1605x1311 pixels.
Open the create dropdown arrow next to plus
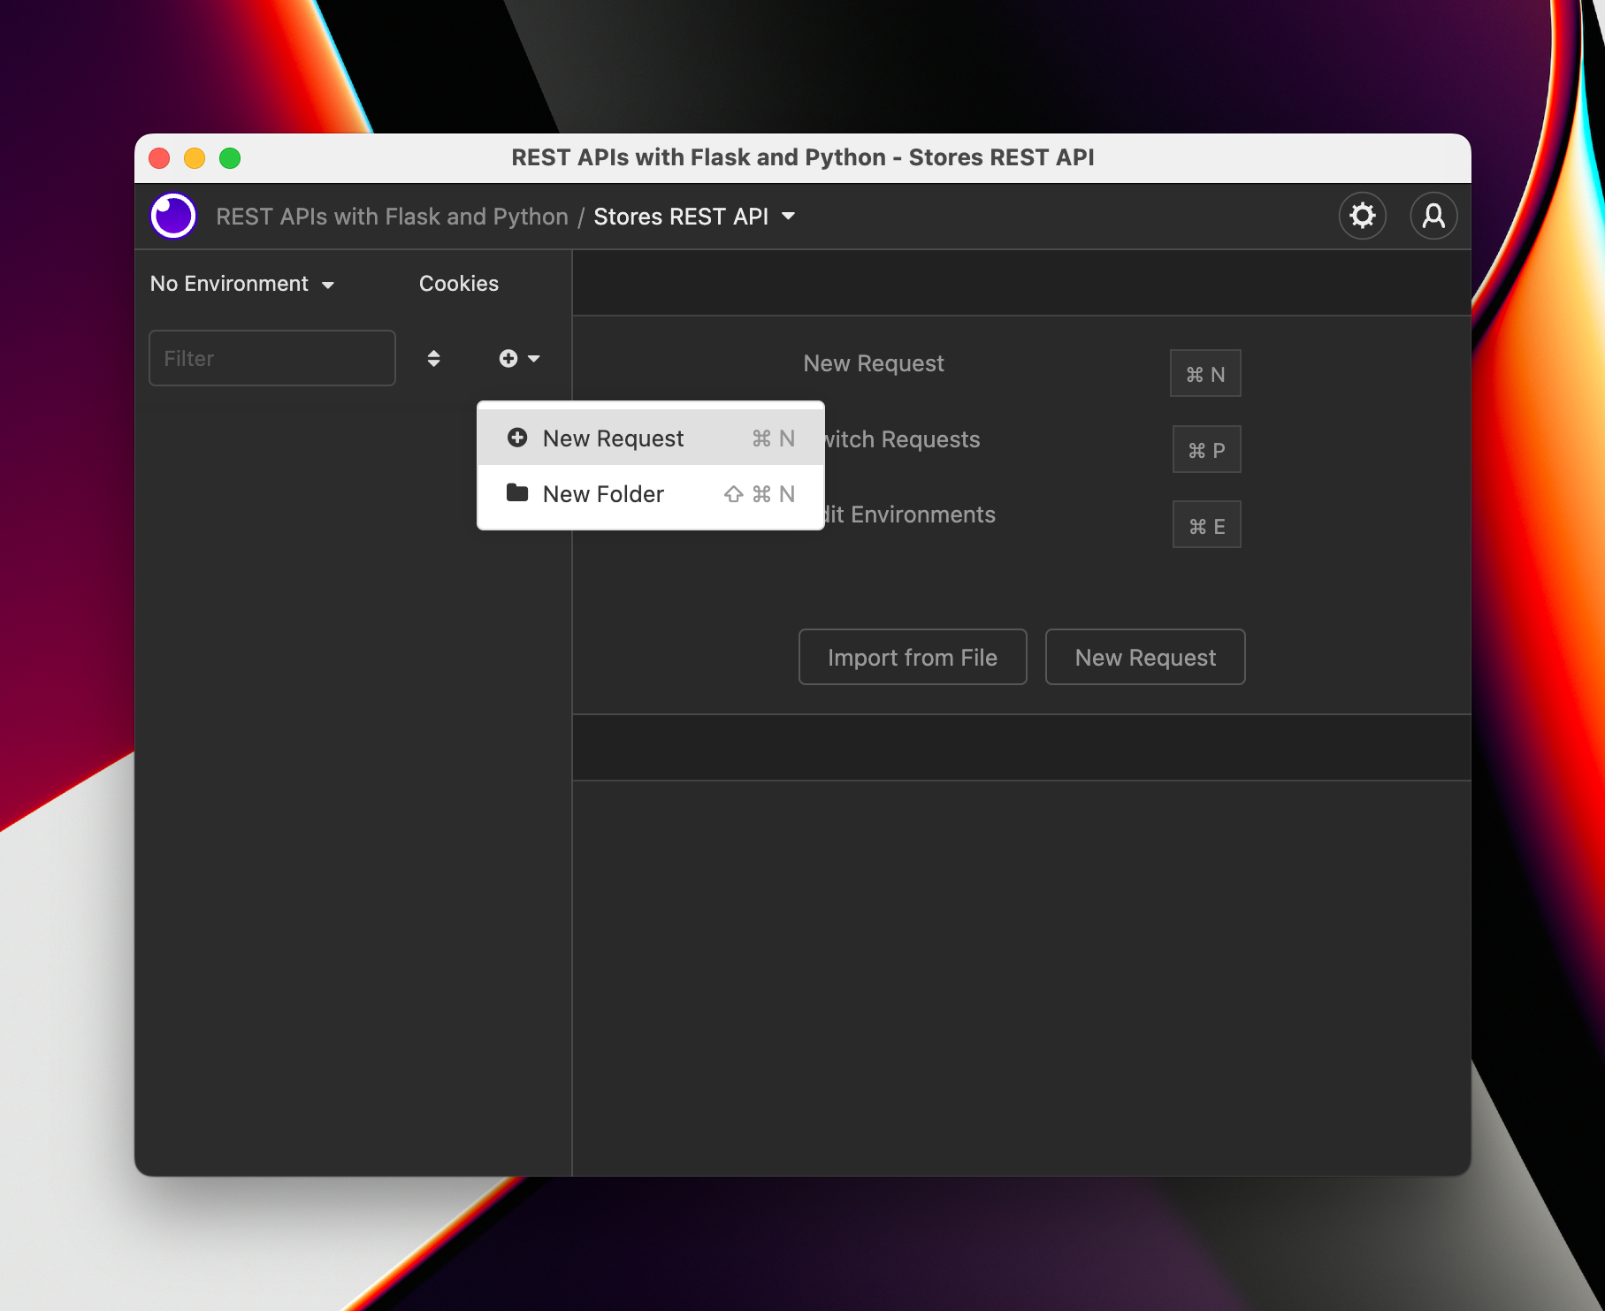tap(534, 359)
